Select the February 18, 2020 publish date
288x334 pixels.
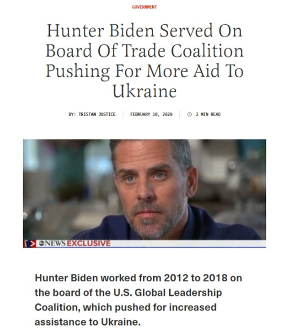tap(152, 114)
